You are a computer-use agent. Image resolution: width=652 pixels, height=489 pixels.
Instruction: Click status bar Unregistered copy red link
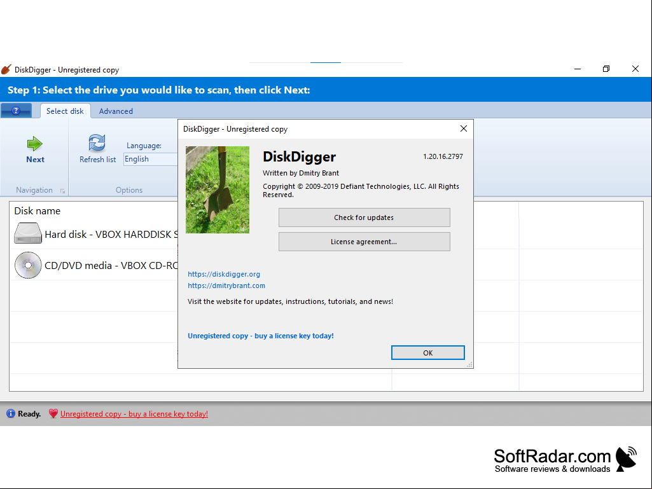[134, 414]
